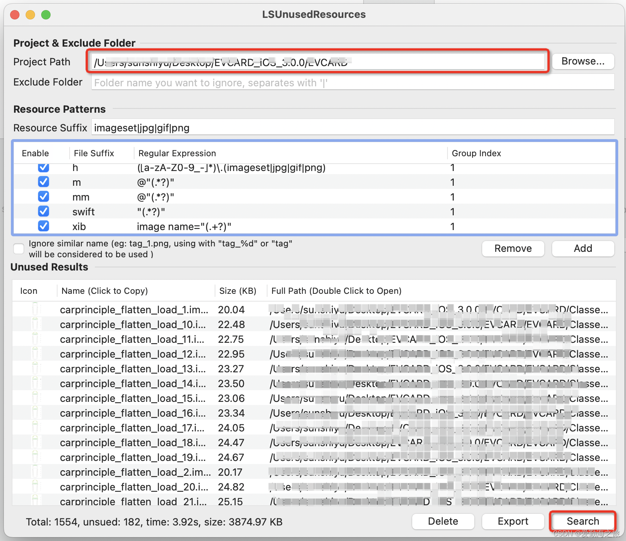The height and width of the screenshot is (541, 626).
Task: Click the thumbnail icon for carprinciple_flatten_load_10
Action: click(35, 324)
